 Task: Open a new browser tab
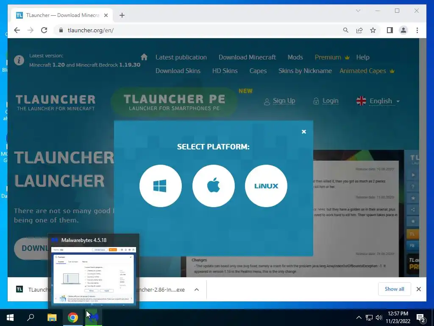[x=122, y=15]
